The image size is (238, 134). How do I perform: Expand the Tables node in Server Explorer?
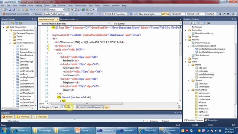pos(10,36)
